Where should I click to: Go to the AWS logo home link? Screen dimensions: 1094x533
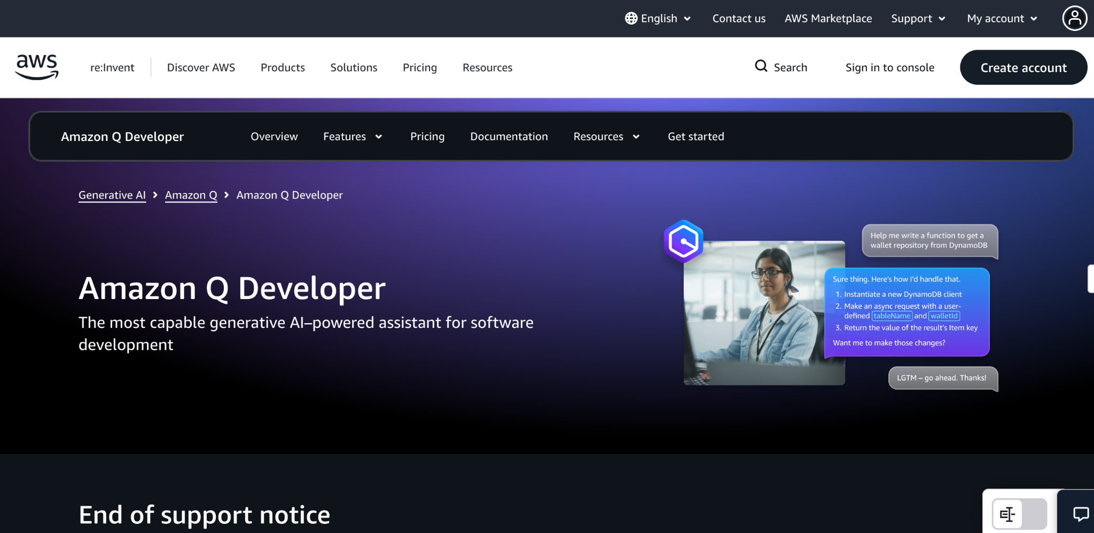(x=37, y=67)
